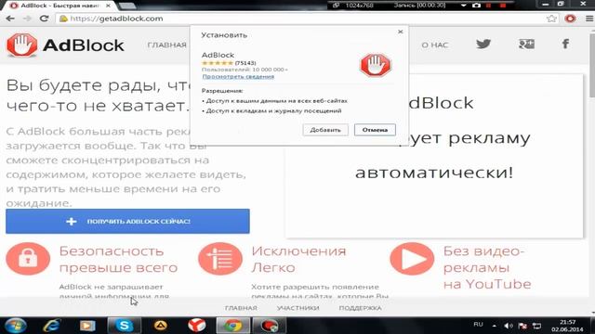Click the Без видео-рекламы на YouTube heading

[x=487, y=267]
